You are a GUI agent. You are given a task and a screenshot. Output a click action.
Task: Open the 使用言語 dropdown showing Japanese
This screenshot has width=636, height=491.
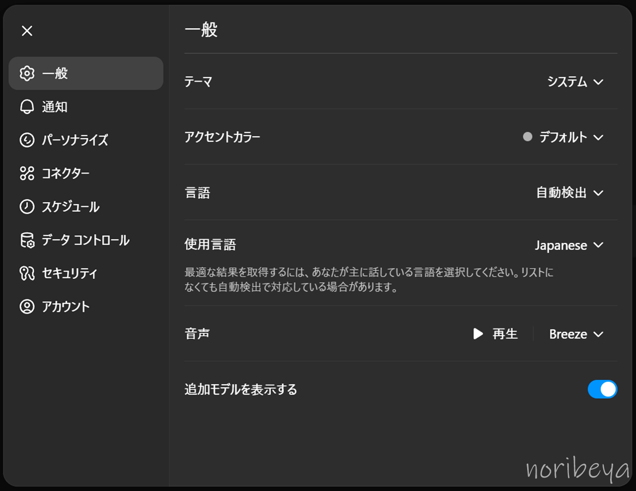pyautogui.click(x=569, y=245)
